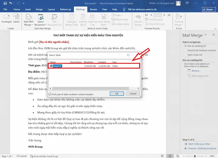Click the Labels icon in ribbon
This screenshot has height=158, width=218.
click(x=16, y=18)
